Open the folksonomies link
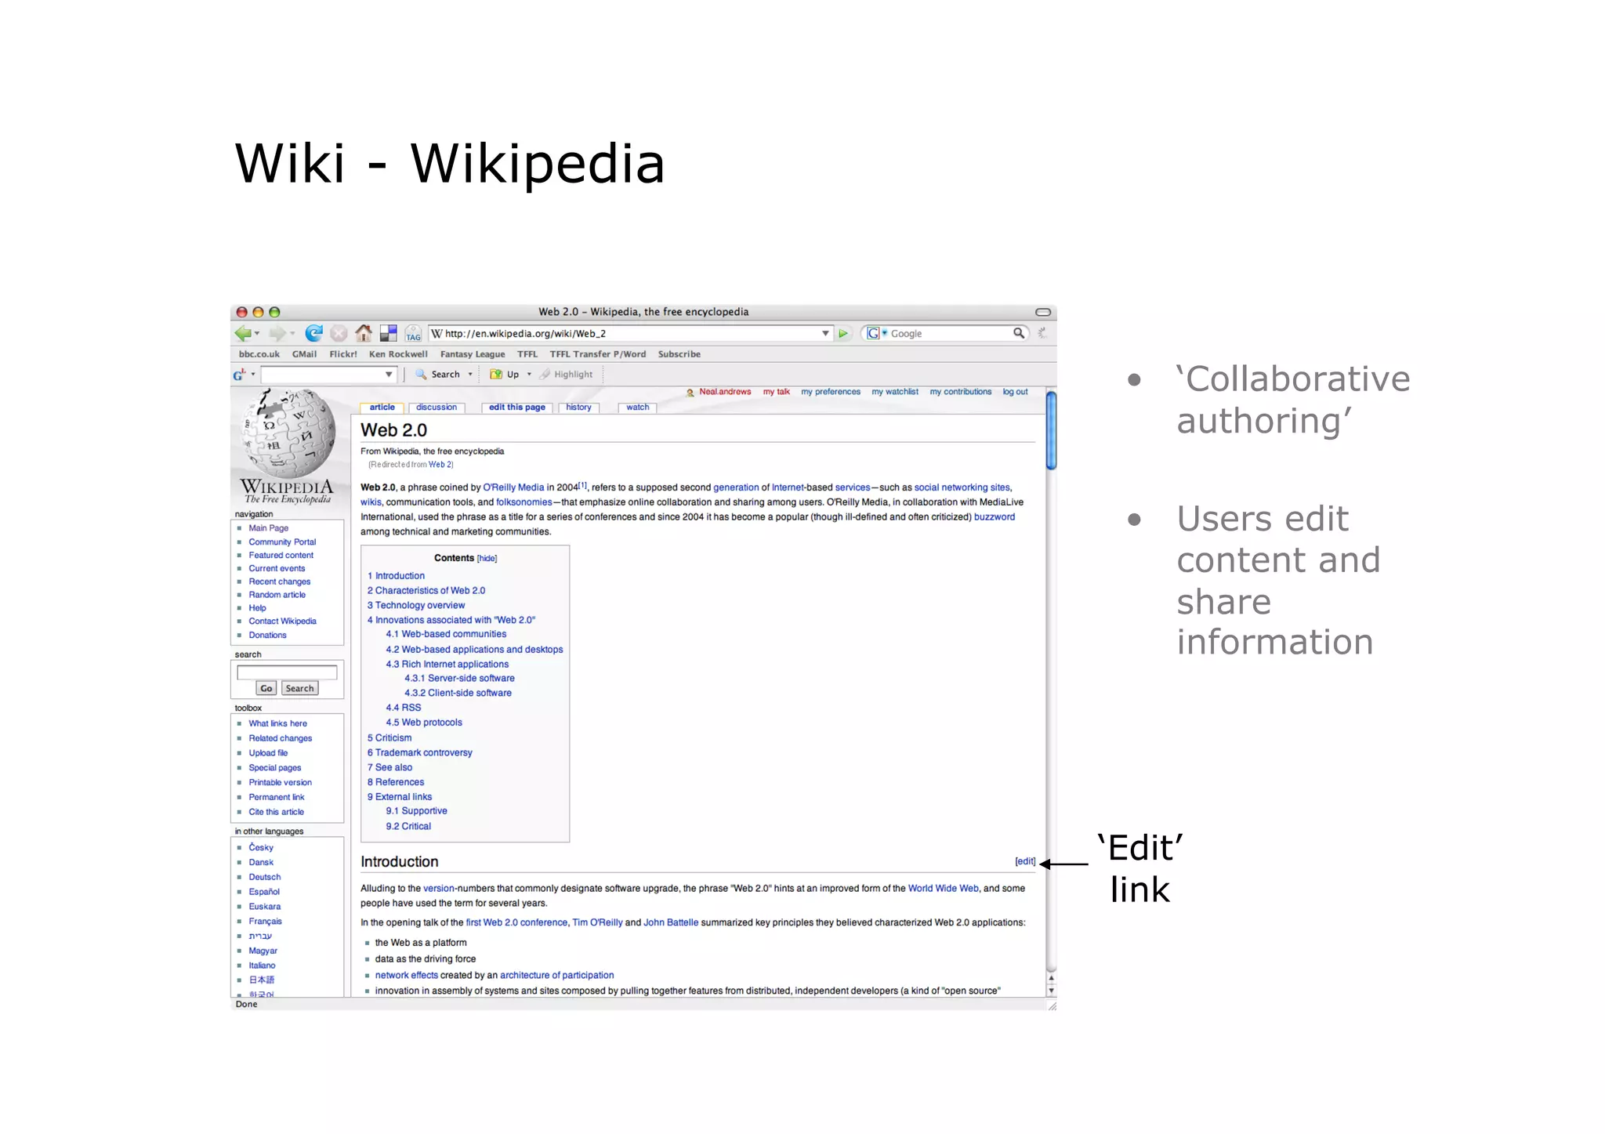The width and height of the screenshot is (1605, 1134). pyautogui.click(x=524, y=502)
